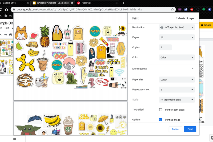The image size is (213, 142).
Task: Click the blue K extension icon
Action: pos(210,10)
